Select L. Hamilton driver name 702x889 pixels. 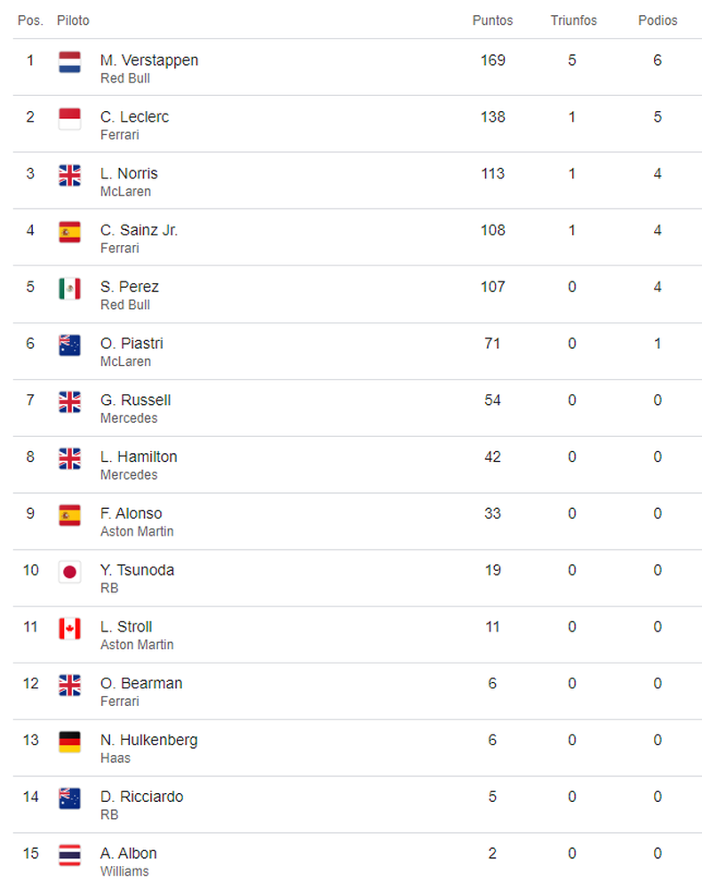click(x=139, y=457)
